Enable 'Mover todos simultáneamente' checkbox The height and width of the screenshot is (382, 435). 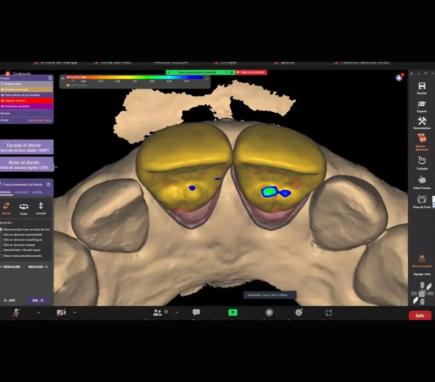tap(1, 256)
